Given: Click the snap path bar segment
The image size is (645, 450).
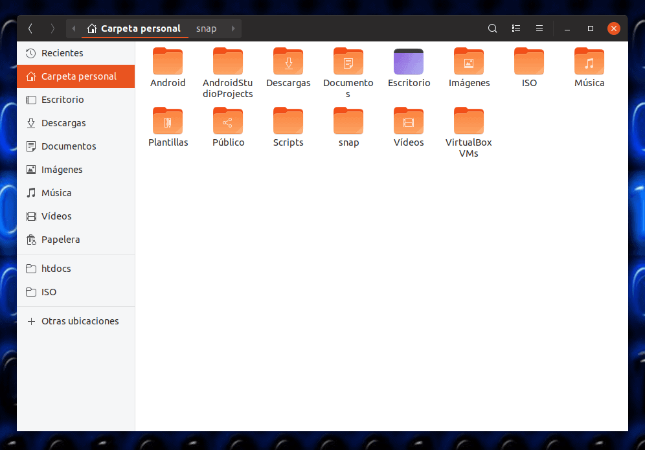Looking at the screenshot, I should click(206, 28).
